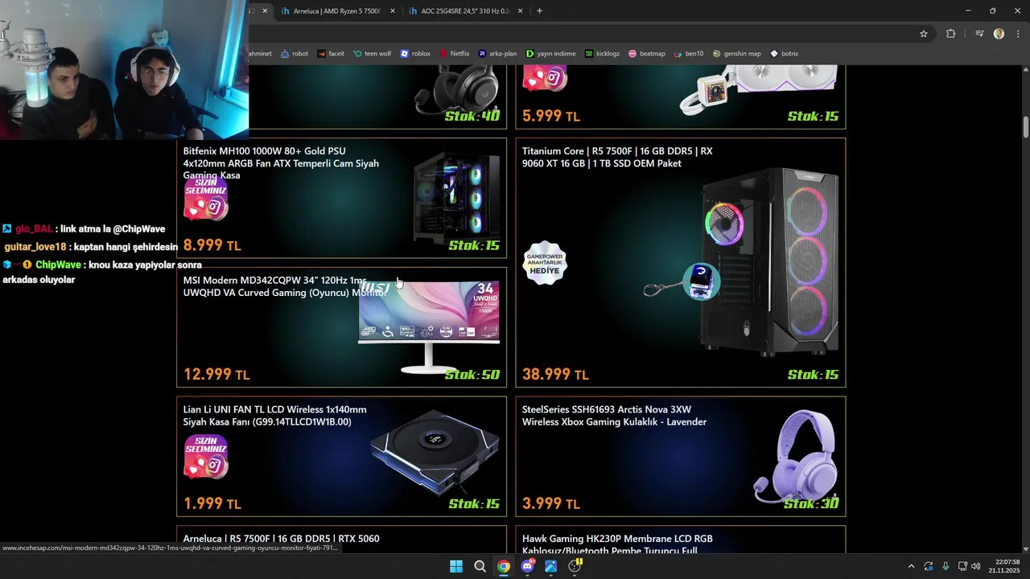Click the Stok:30 label on the SteelSeries card
The width and height of the screenshot is (1030, 579).
click(x=811, y=503)
